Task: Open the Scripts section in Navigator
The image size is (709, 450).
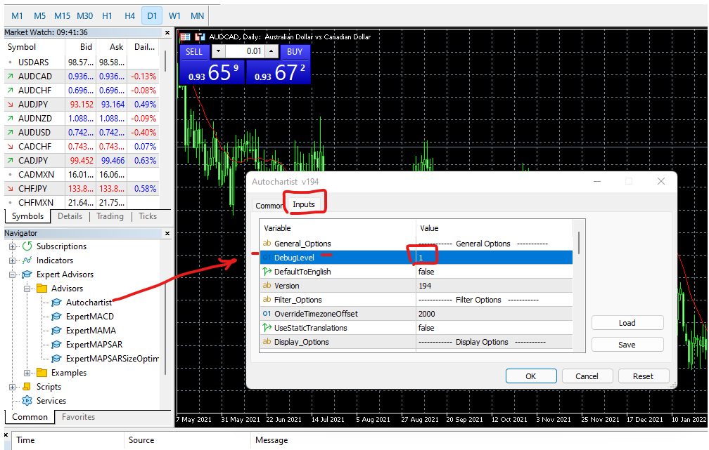Action: (x=12, y=387)
